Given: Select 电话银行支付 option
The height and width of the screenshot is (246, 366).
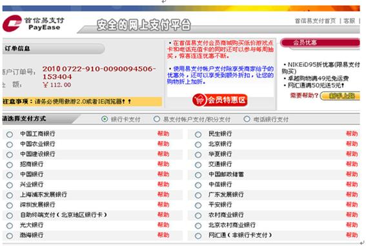Looking at the screenshot, I should point(247,119).
